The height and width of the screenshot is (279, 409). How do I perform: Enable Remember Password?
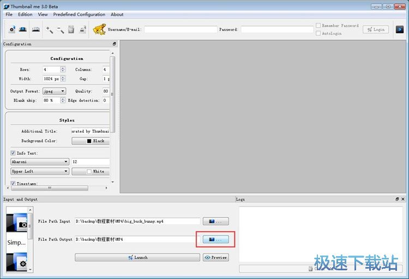(318, 25)
